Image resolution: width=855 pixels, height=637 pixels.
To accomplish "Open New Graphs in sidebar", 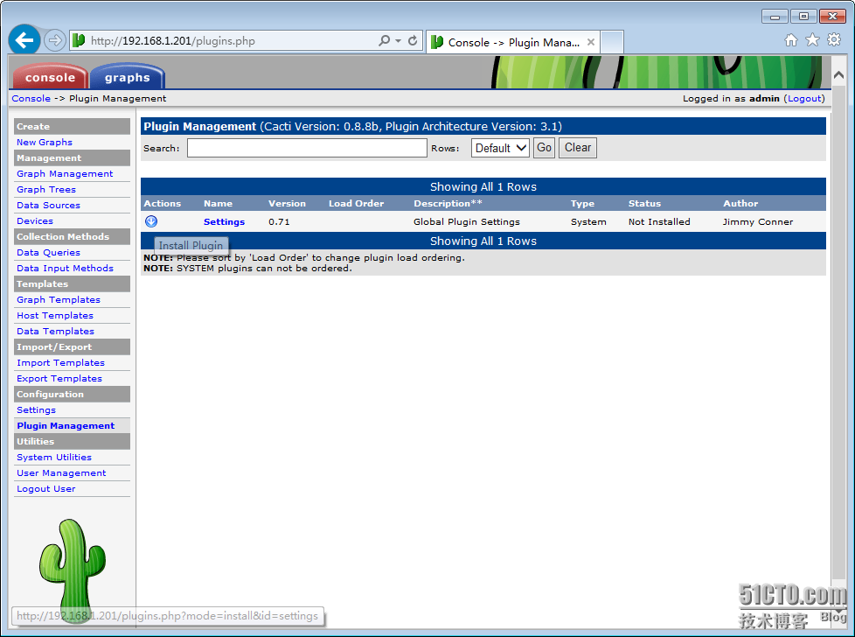I will [x=45, y=142].
